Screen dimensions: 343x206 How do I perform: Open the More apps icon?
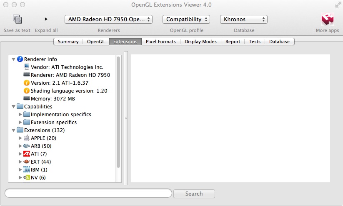point(328,19)
